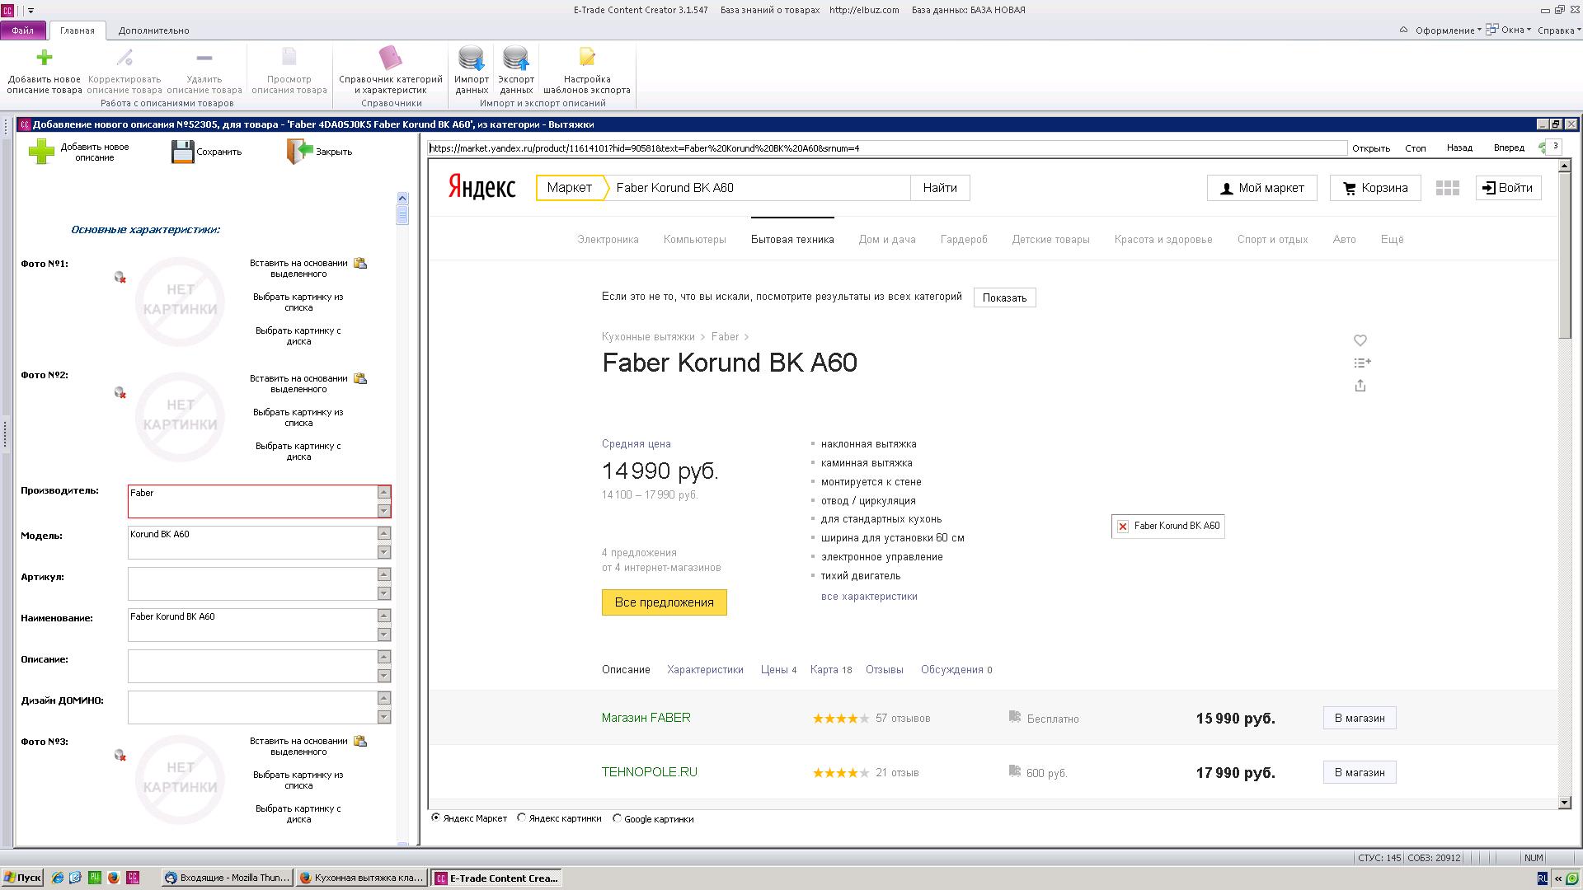Viewport: 1583px width, 890px height.
Task: Click the heart favorite icon on Yandex page
Action: [1360, 340]
